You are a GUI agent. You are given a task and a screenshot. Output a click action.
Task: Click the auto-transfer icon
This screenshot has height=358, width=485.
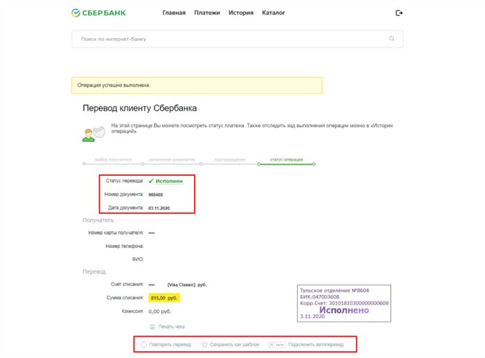pyautogui.click(x=277, y=344)
